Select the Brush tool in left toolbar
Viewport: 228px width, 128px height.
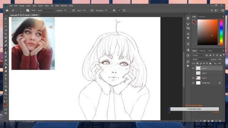click(x=6, y=49)
